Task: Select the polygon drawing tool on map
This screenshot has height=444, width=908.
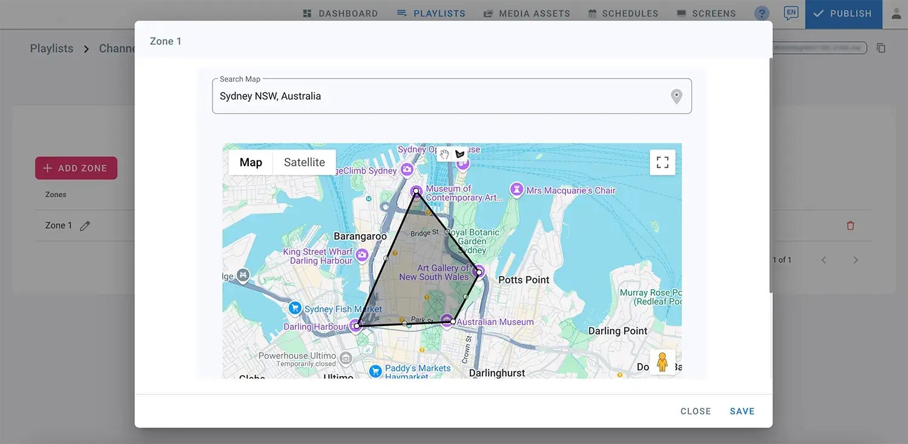Action: [460, 154]
